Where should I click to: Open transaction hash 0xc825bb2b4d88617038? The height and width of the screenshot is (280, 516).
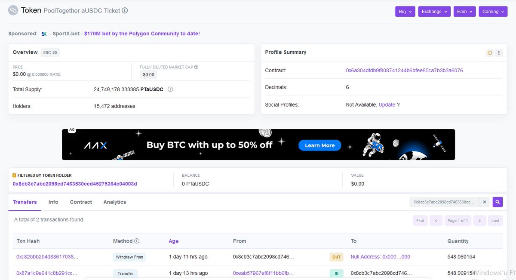(x=47, y=257)
